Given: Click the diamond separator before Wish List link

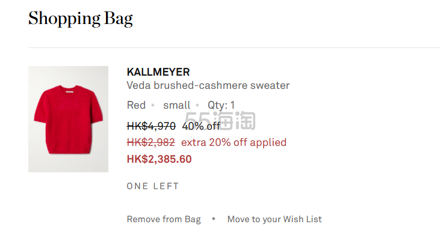Looking at the screenshot, I should click(214, 219).
